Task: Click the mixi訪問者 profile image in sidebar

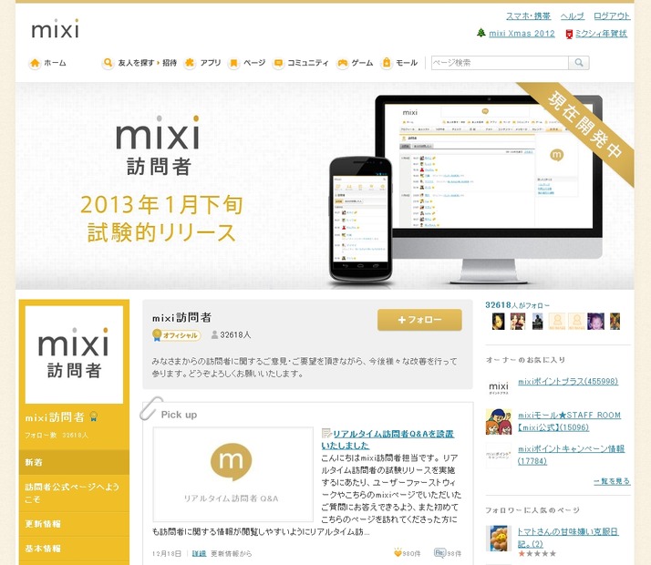Action: click(74, 354)
